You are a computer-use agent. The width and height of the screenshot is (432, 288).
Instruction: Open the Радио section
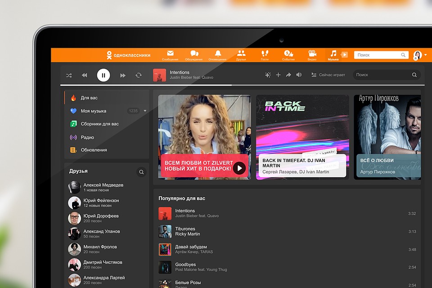[x=107, y=137]
